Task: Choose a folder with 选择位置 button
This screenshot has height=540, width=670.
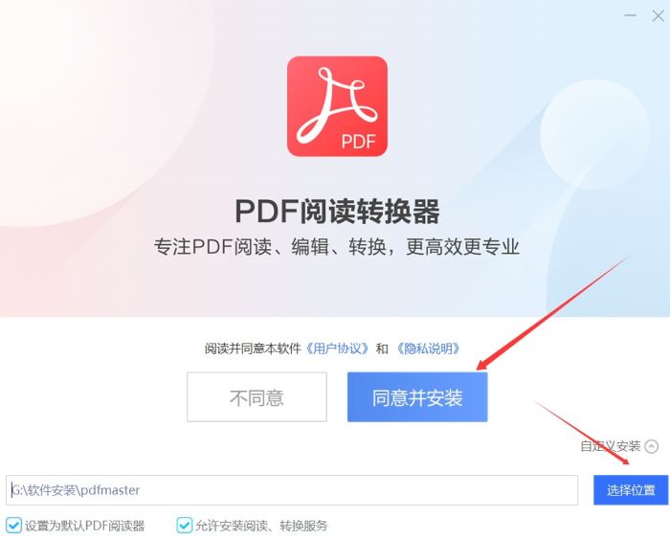Action: (x=631, y=490)
